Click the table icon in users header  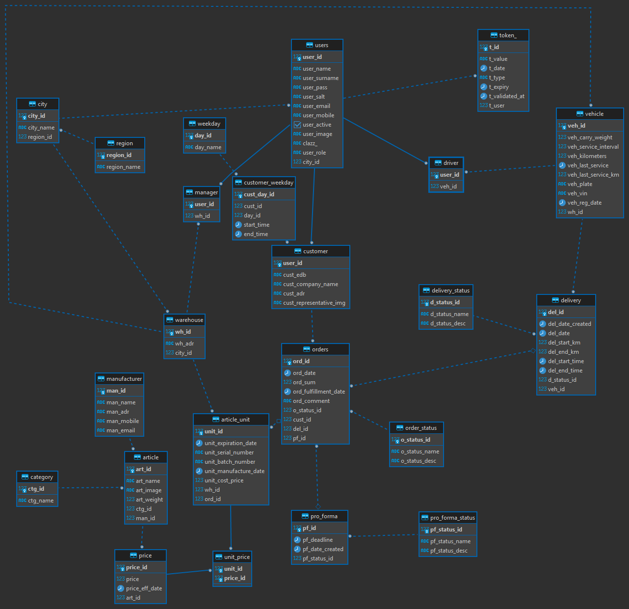pyautogui.click(x=309, y=45)
